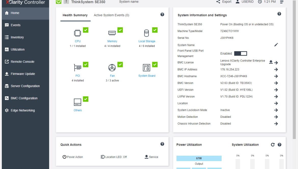Open the System Board link

click(147, 76)
